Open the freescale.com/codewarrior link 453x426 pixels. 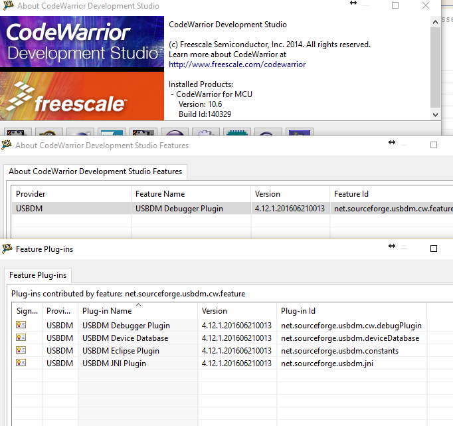(237, 64)
